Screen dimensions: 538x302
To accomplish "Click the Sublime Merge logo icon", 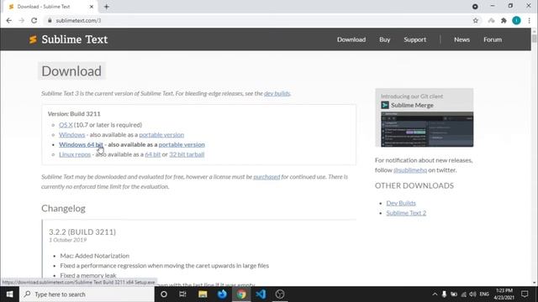I will coord(385,105).
